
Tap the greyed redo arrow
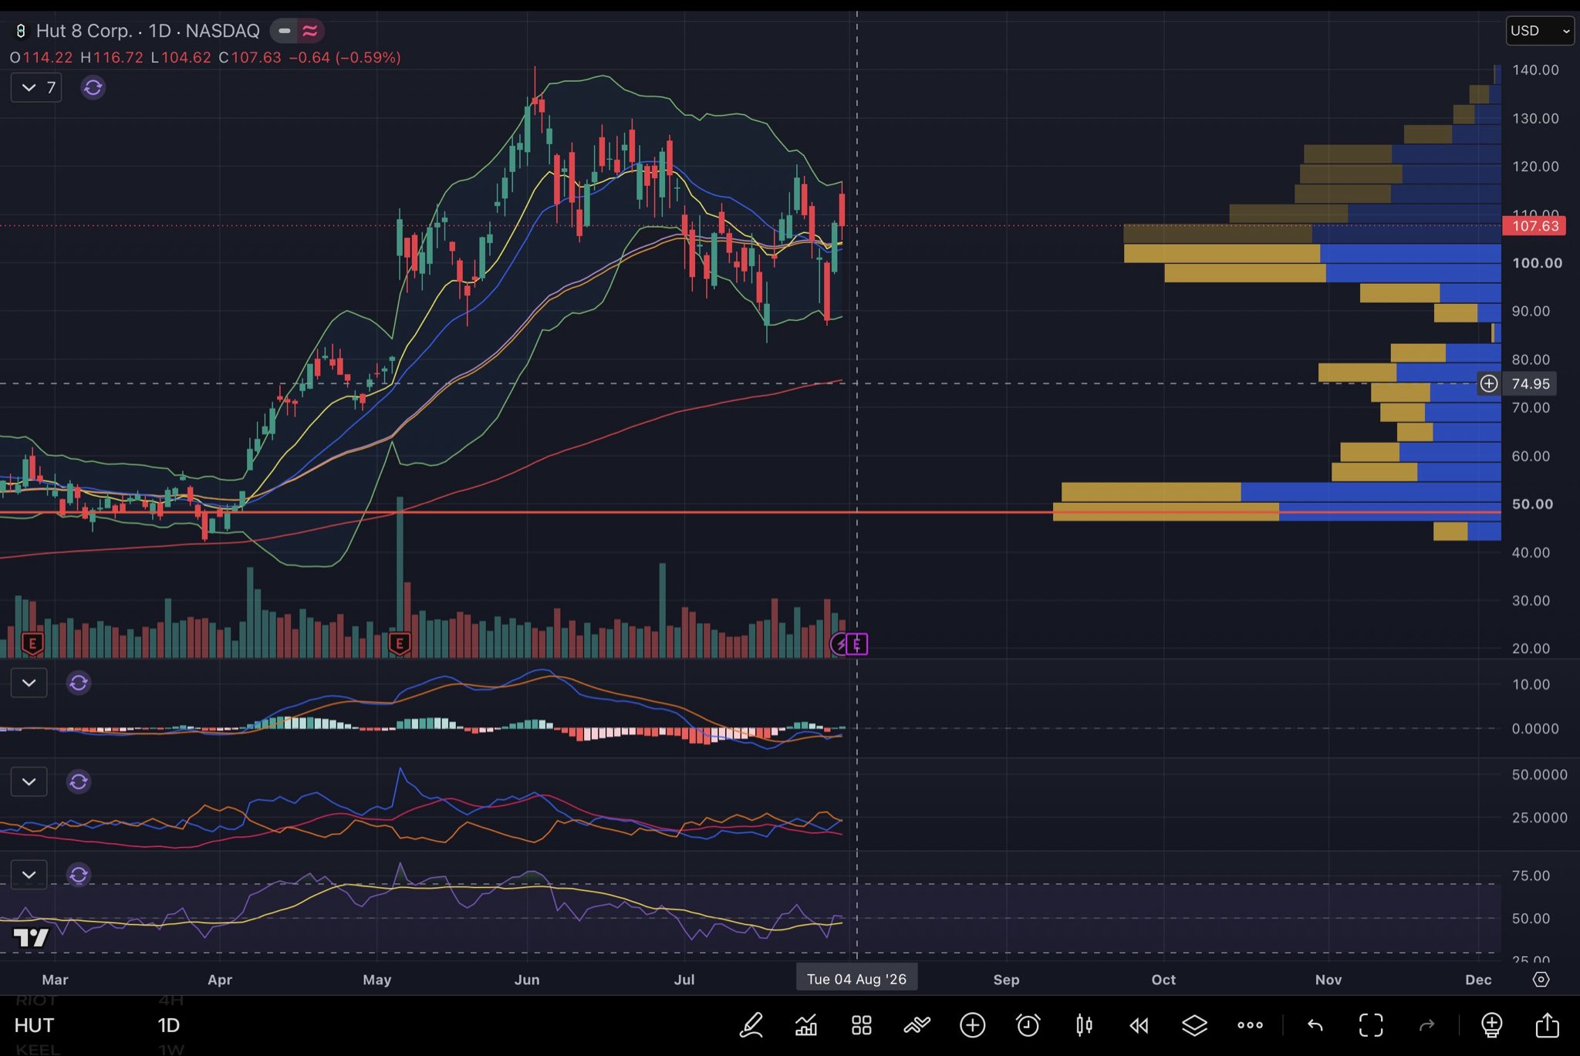tap(1426, 1025)
